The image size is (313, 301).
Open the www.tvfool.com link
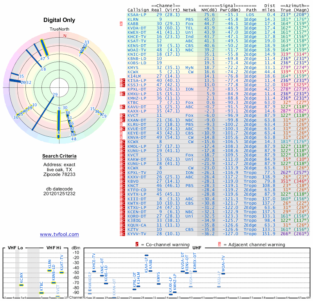(x=59, y=234)
